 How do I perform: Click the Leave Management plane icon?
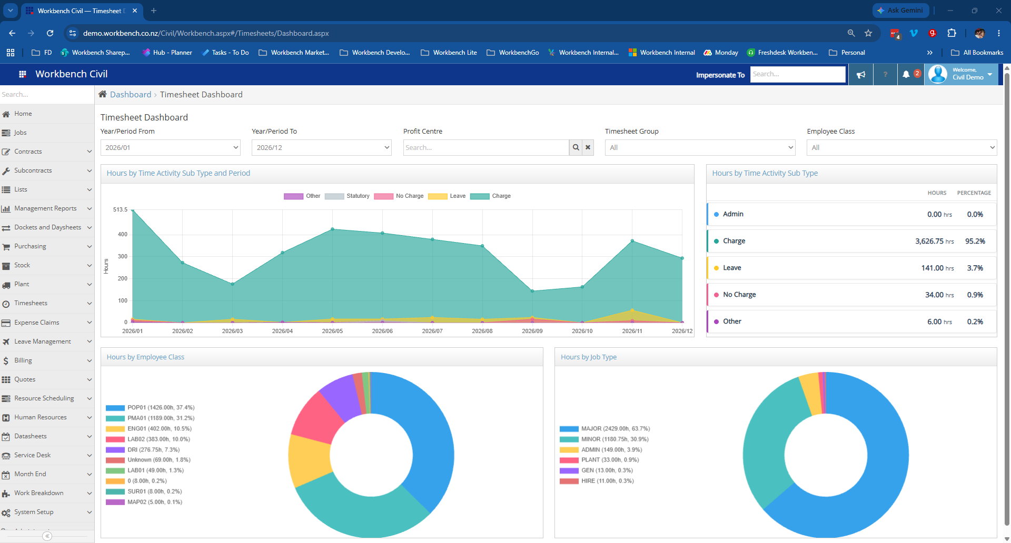pos(6,341)
